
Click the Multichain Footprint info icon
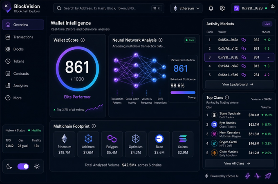(x=94, y=126)
